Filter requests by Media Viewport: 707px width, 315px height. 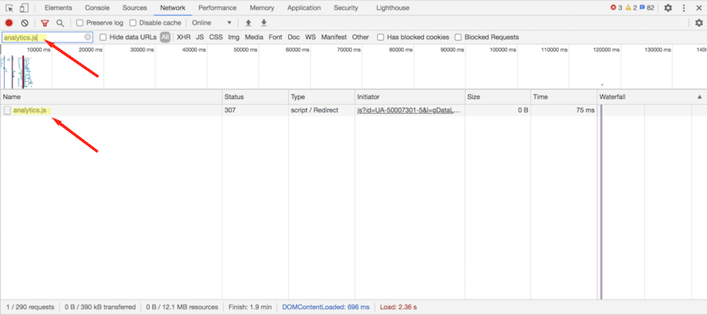(254, 37)
